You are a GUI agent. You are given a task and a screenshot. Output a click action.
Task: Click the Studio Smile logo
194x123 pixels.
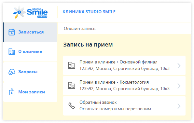pyautogui.click(x=30, y=12)
